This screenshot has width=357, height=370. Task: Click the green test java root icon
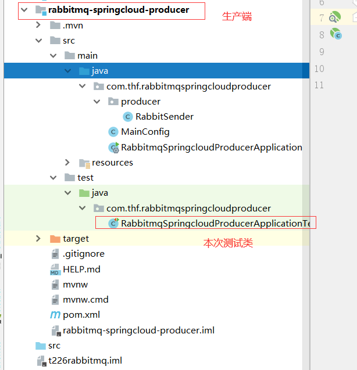[84, 193]
